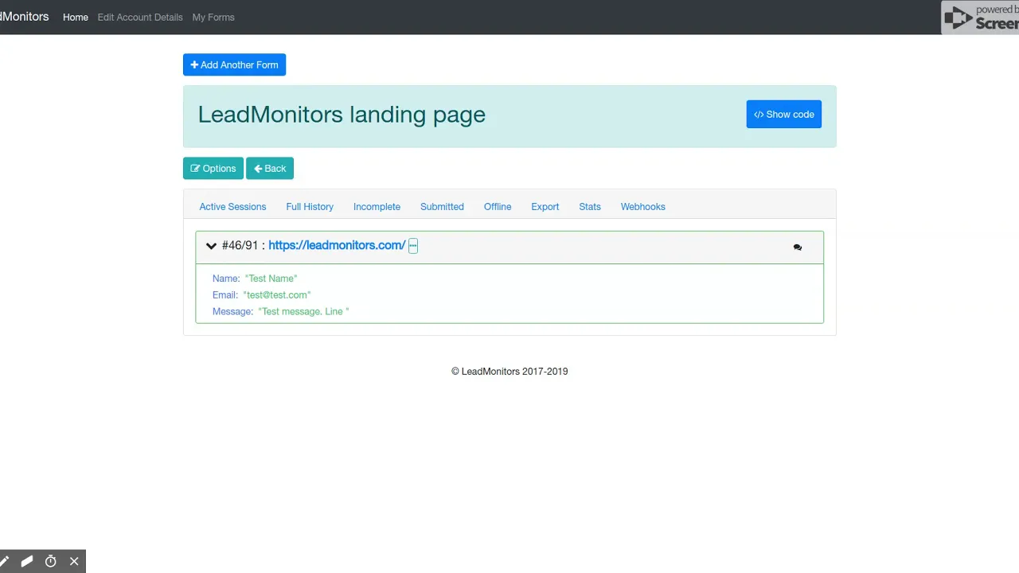Click the session number text "#46/91"

(x=240, y=246)
